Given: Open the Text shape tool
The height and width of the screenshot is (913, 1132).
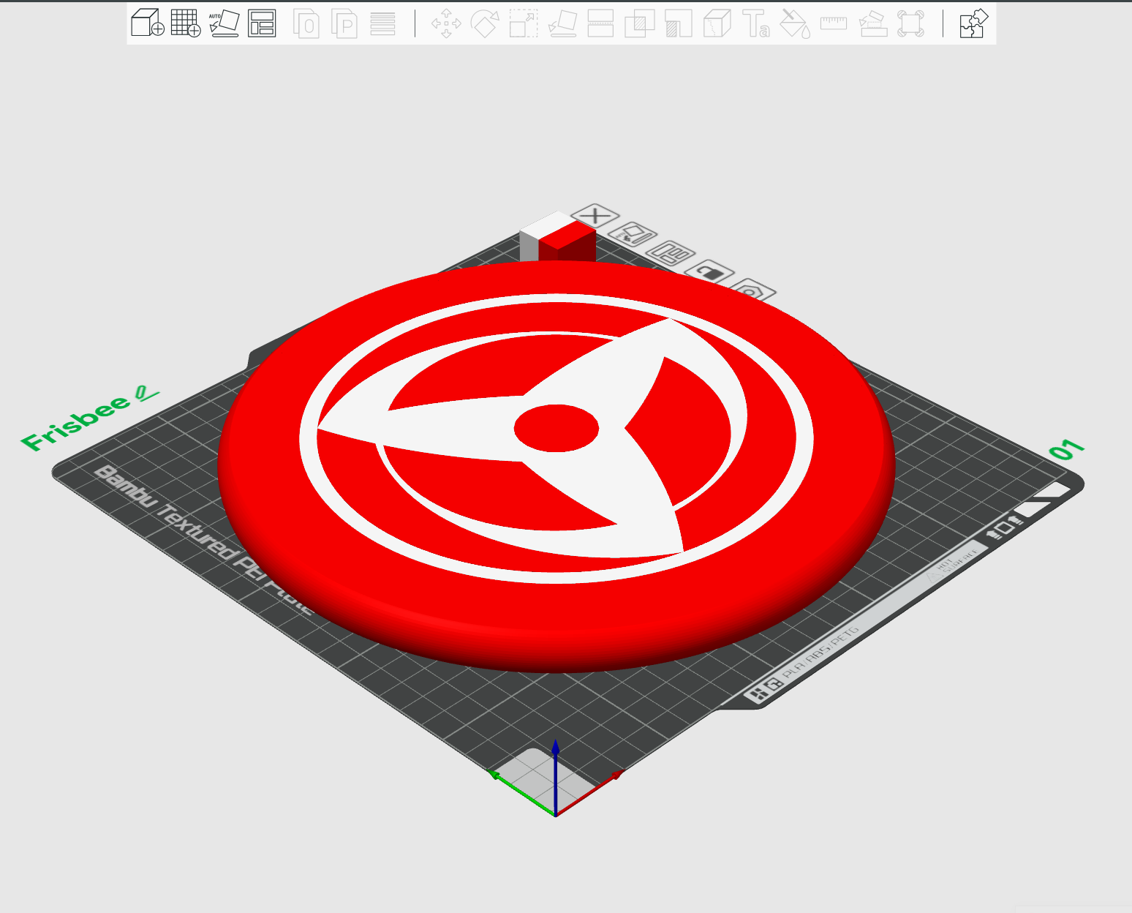Looking at the screenshot, I should coord(756,23).
